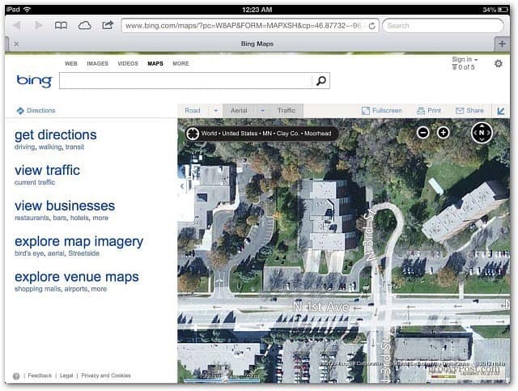Tap the Safari Search field
The image size is (518, 391).
click(443, 25)
